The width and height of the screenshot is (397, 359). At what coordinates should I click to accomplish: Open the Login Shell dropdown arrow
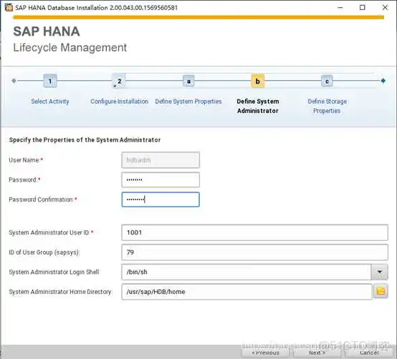(x=379, y=272)
